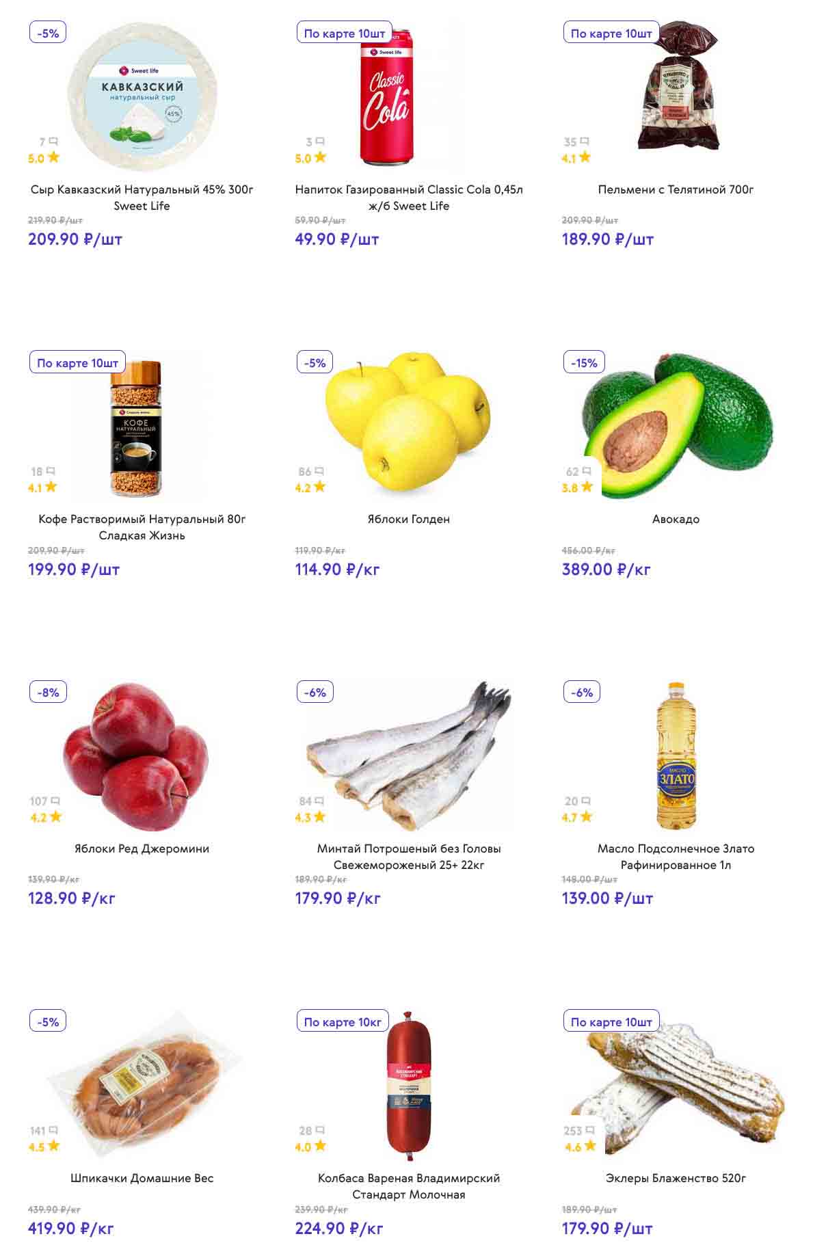The width and height of the screenshot is (813, 1258).
Task: Open the Сыр Кавказский Натуральный product link
Action: [142, 198]
